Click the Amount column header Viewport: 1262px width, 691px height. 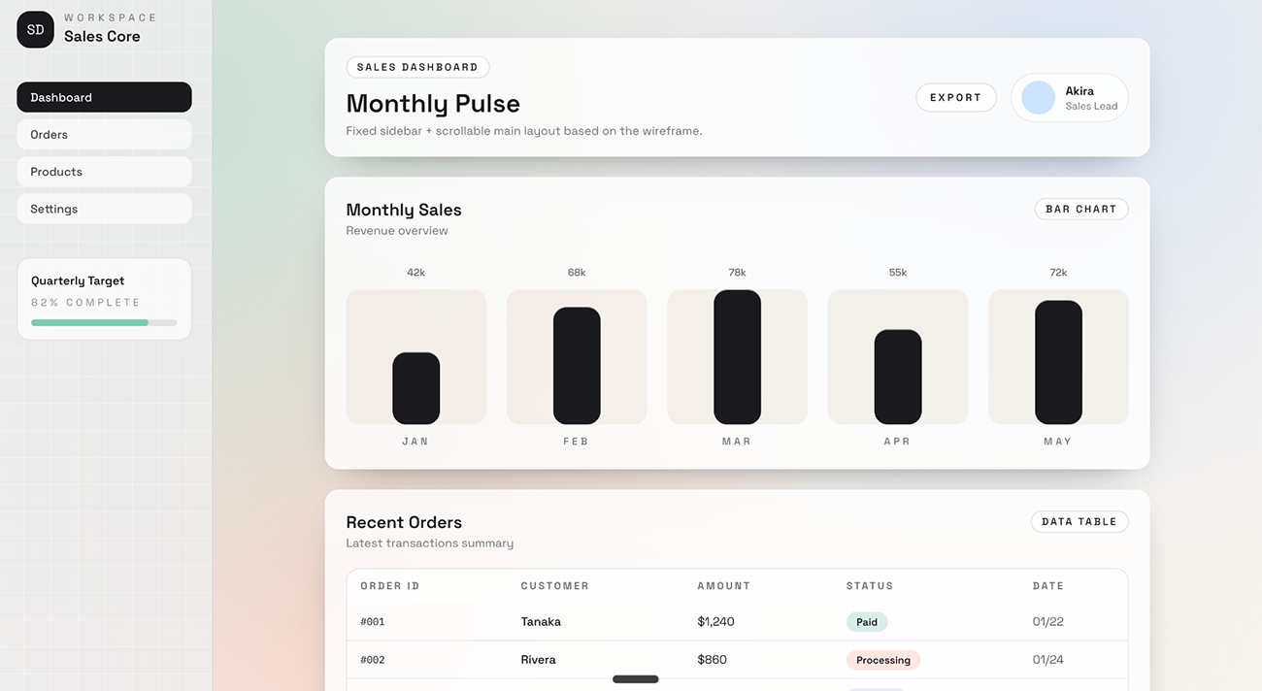tap(723, 586)
